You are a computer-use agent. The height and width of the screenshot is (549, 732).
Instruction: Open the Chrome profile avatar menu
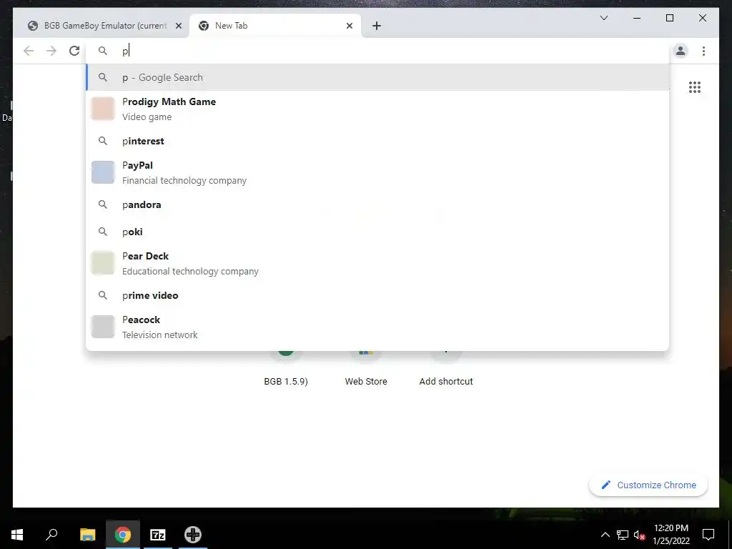point(681,51)
